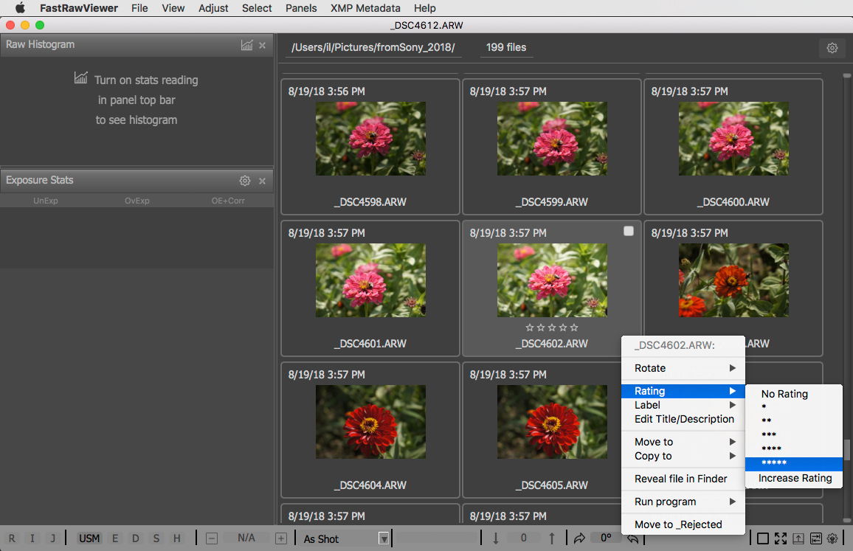Click the rotate counterclockwise arrow in bottom bar
853x551 pixels.
click(x=632, y=538)
